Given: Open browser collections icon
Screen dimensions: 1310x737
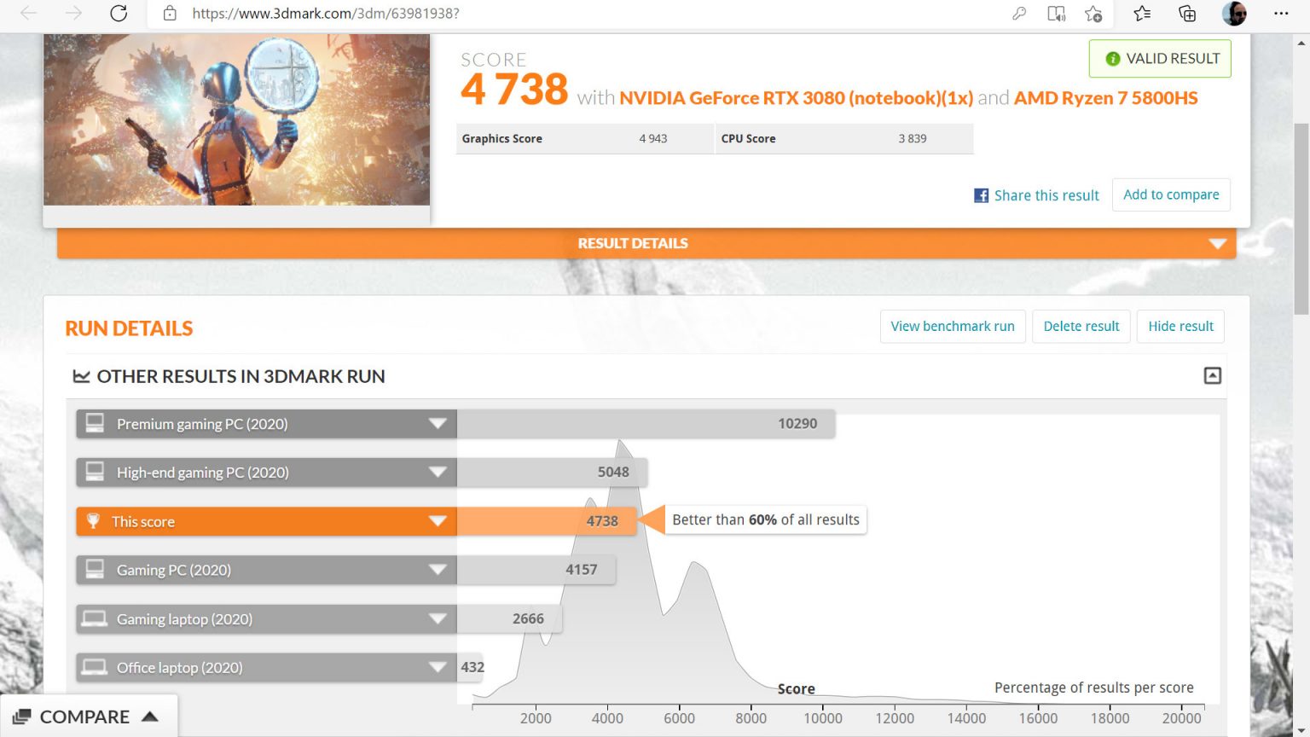Looking at the screenshot, I should pyautogui.click(x=1187, y=14).
